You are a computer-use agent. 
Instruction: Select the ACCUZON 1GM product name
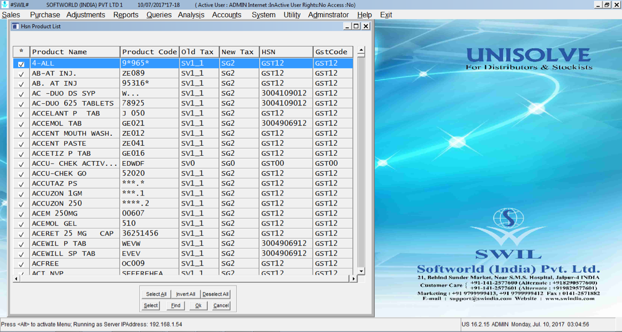click(x=57, y=193)
